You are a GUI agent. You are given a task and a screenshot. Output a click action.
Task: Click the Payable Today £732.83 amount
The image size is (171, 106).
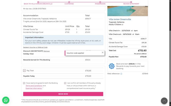(x=88, y=76)
